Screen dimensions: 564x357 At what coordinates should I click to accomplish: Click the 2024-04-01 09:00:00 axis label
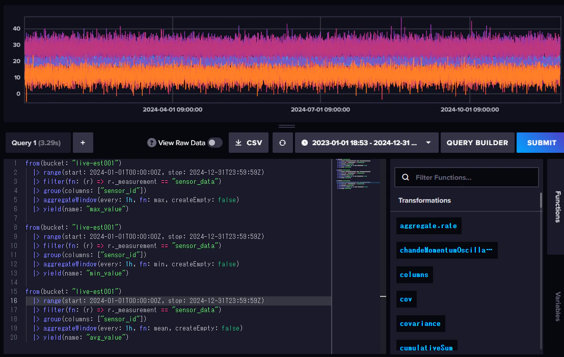173,109
